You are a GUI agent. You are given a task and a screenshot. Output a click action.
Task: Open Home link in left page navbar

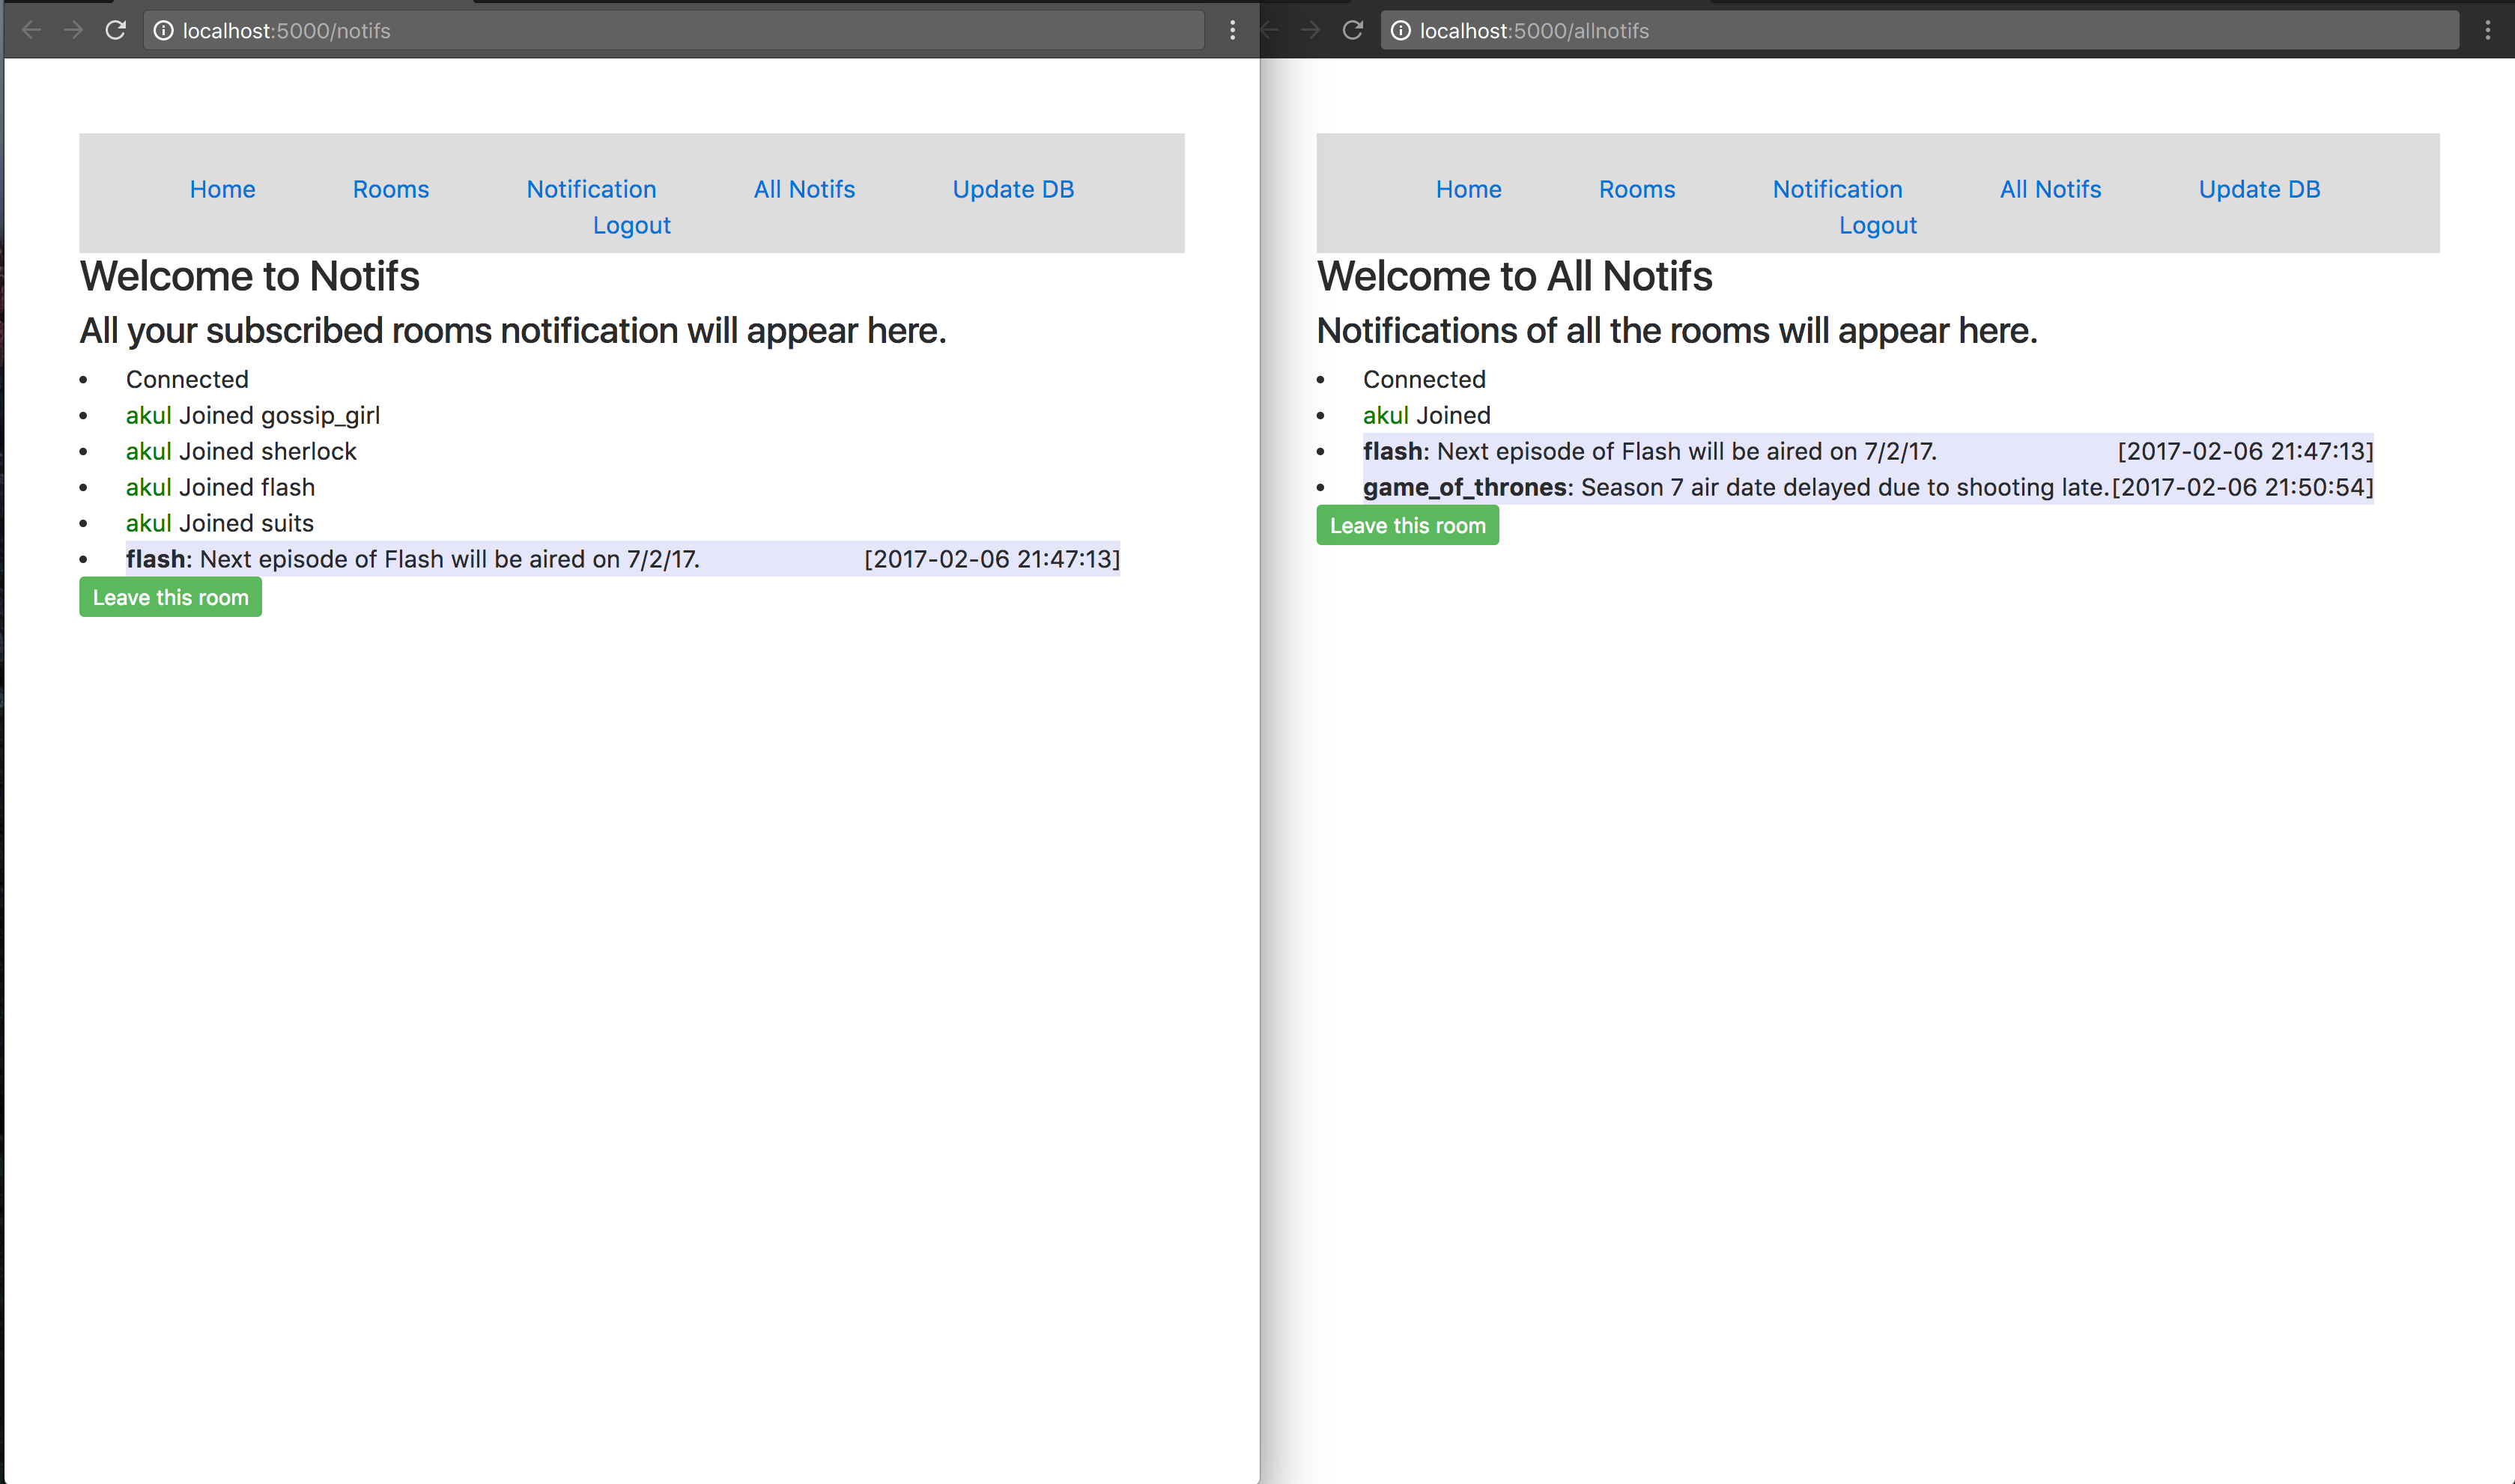(222, 189)
